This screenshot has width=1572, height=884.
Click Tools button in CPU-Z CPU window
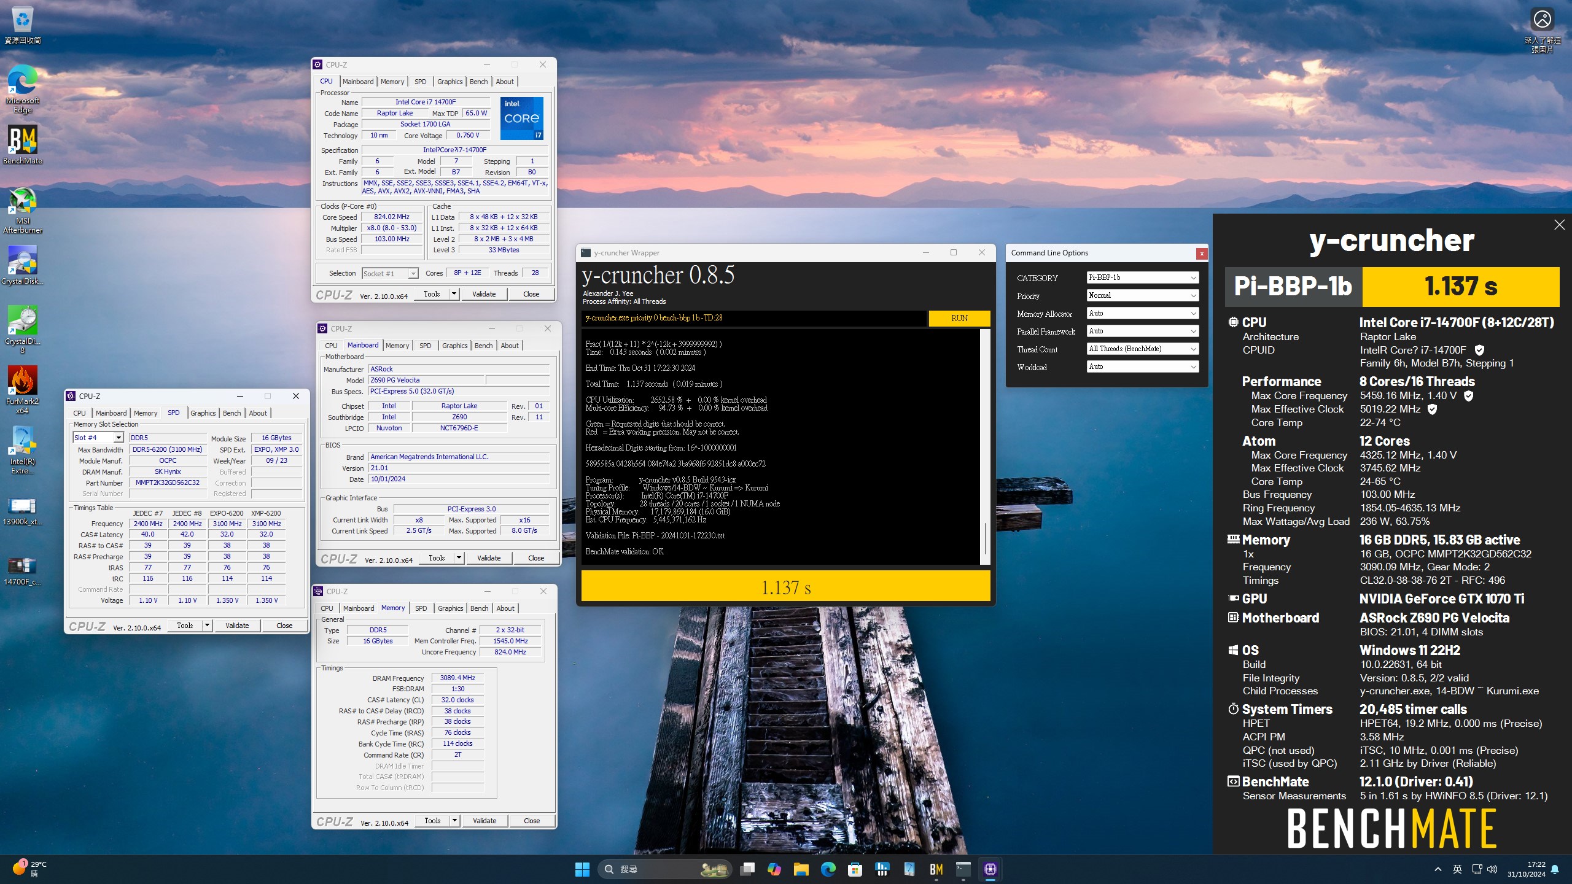432,294
